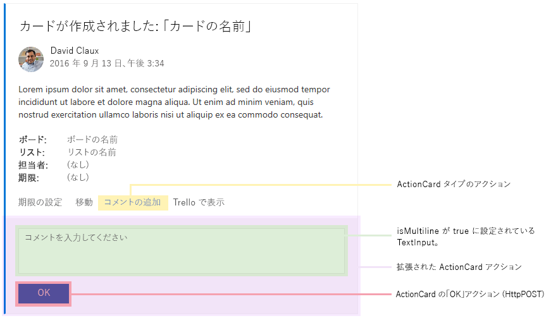The height and width of the screenshot is (318, 551).
Task: Click the (なし) value beside 期限
Action: pos(78,177)
